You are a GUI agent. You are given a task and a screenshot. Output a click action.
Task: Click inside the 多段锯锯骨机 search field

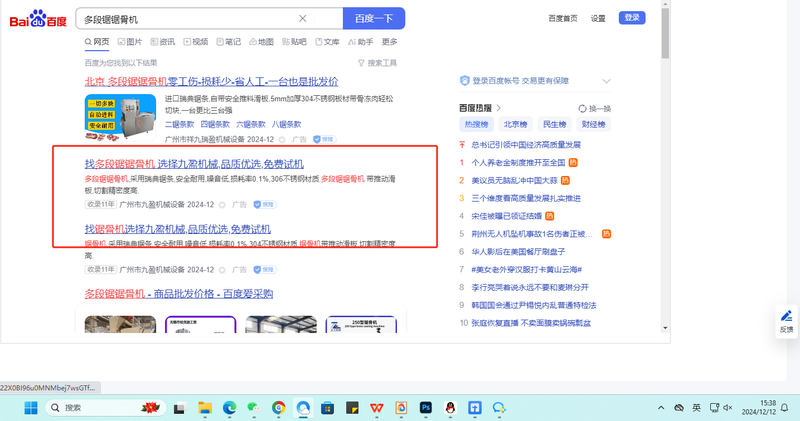(190, 19)
